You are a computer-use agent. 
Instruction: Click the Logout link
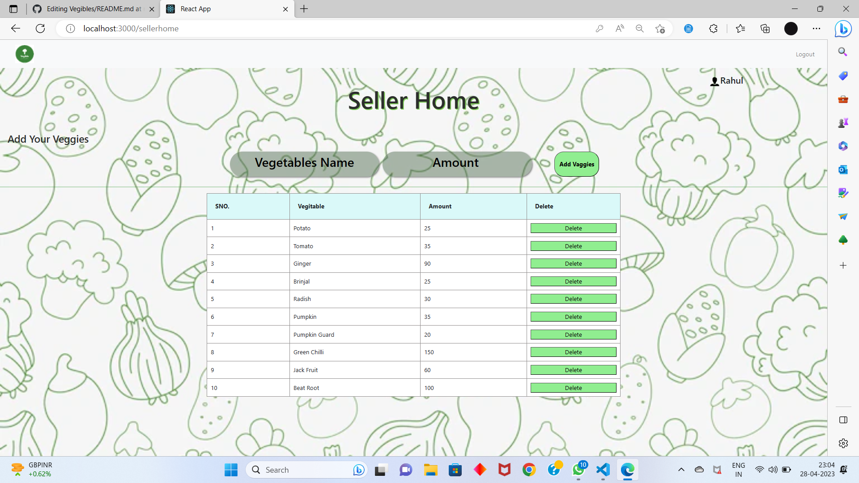pyautogui.click(x=804, y=54)
